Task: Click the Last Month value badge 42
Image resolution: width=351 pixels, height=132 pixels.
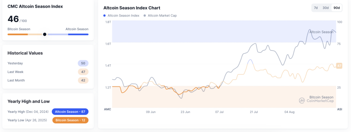Action: 83,80
